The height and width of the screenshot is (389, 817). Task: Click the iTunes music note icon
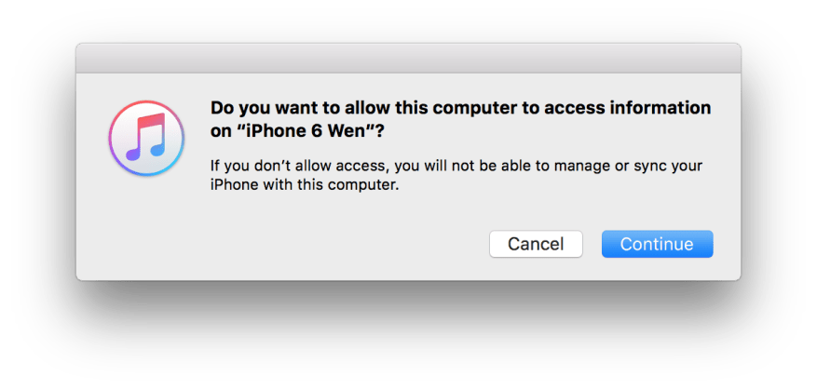coord(143,140)
